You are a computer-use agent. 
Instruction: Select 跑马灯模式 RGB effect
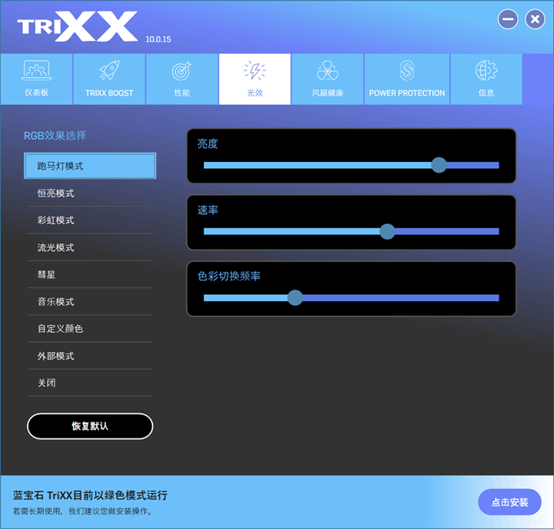click(90, 166)
